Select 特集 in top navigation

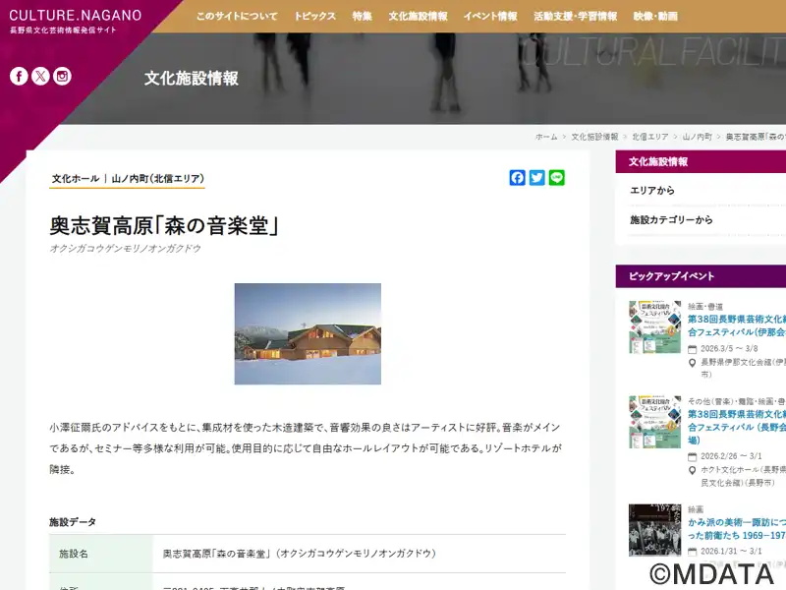(x=362, y=17)
